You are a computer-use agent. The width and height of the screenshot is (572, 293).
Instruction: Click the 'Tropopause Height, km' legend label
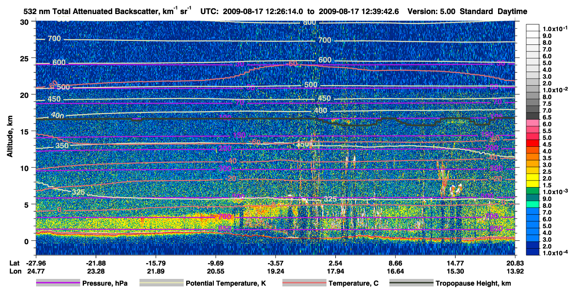473,283
